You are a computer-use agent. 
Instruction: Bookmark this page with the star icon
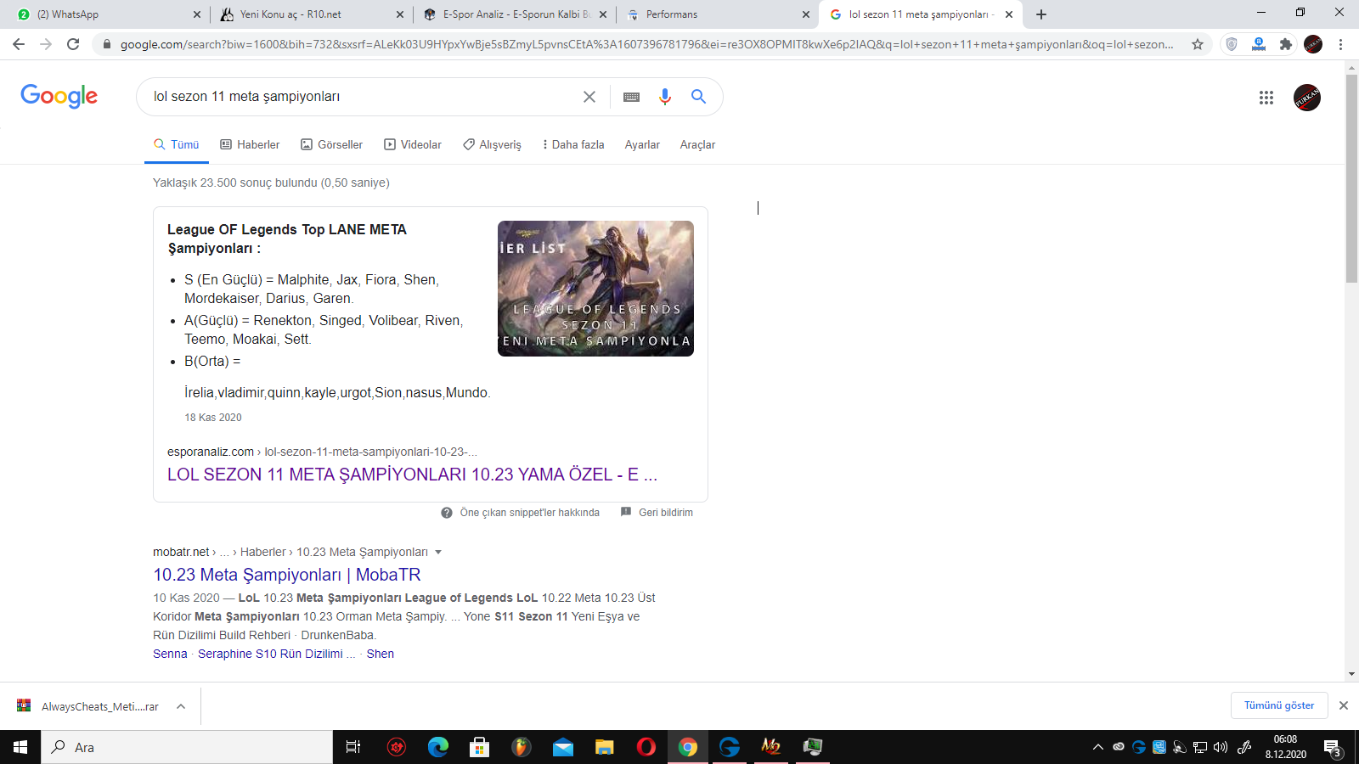(1198, 44)
